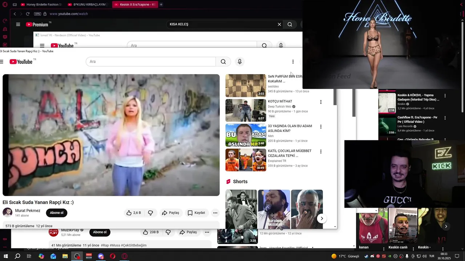Viewport: 465px width, 261px height.
Task: Click the microphone in the 'İsmail YK - Nerdesin' window
Action: [x=280, y=46]
